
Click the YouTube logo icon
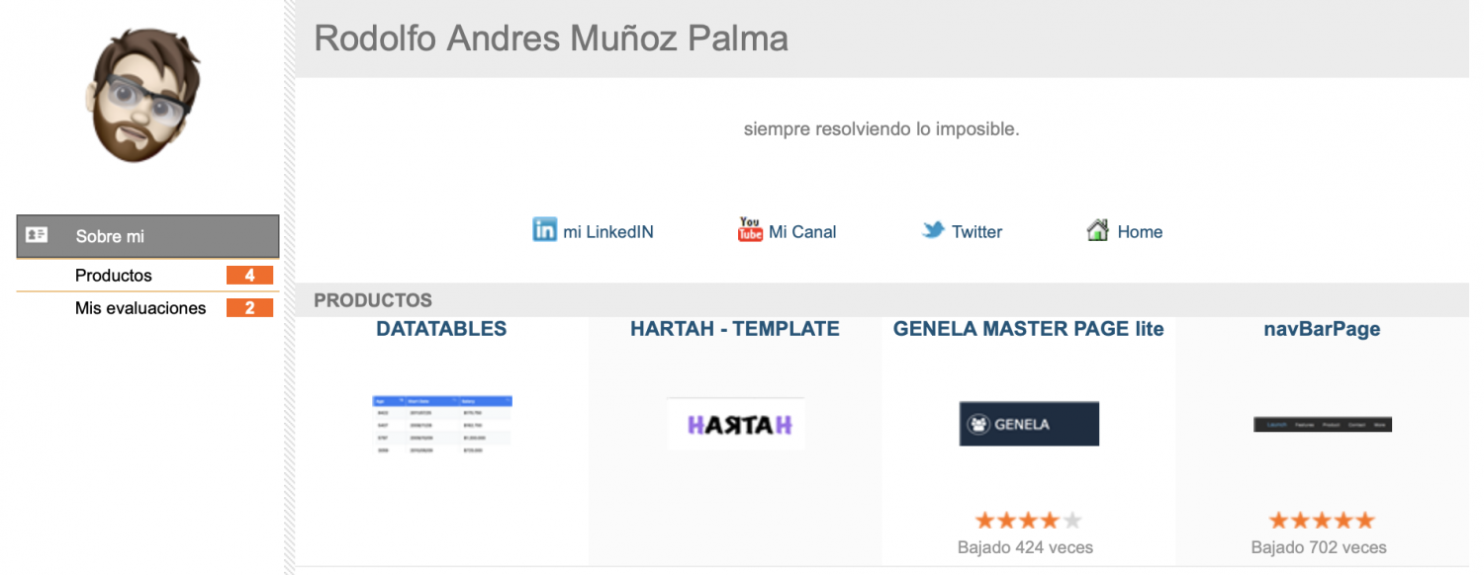coord(750,230)
